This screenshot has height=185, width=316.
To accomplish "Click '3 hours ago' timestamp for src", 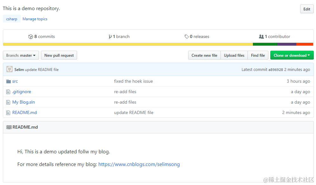I will point(298,81).
